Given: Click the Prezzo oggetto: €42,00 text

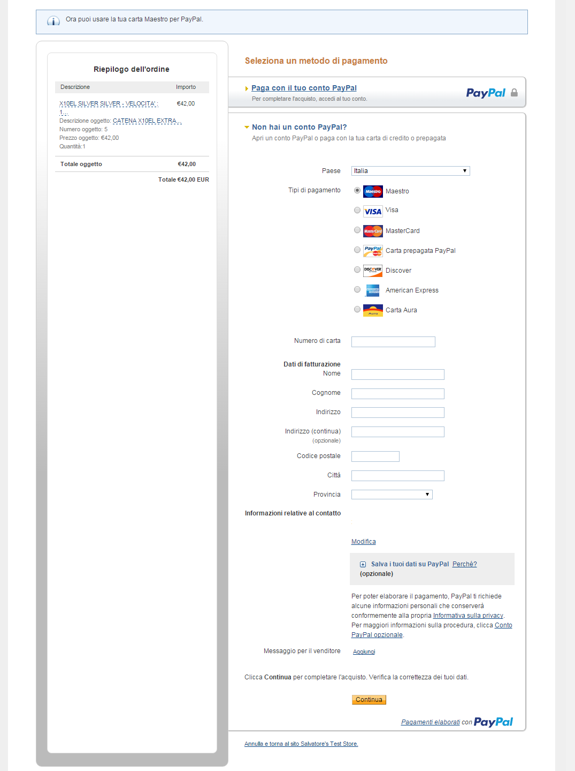Looking at the screenshot, I should [89, 138].
